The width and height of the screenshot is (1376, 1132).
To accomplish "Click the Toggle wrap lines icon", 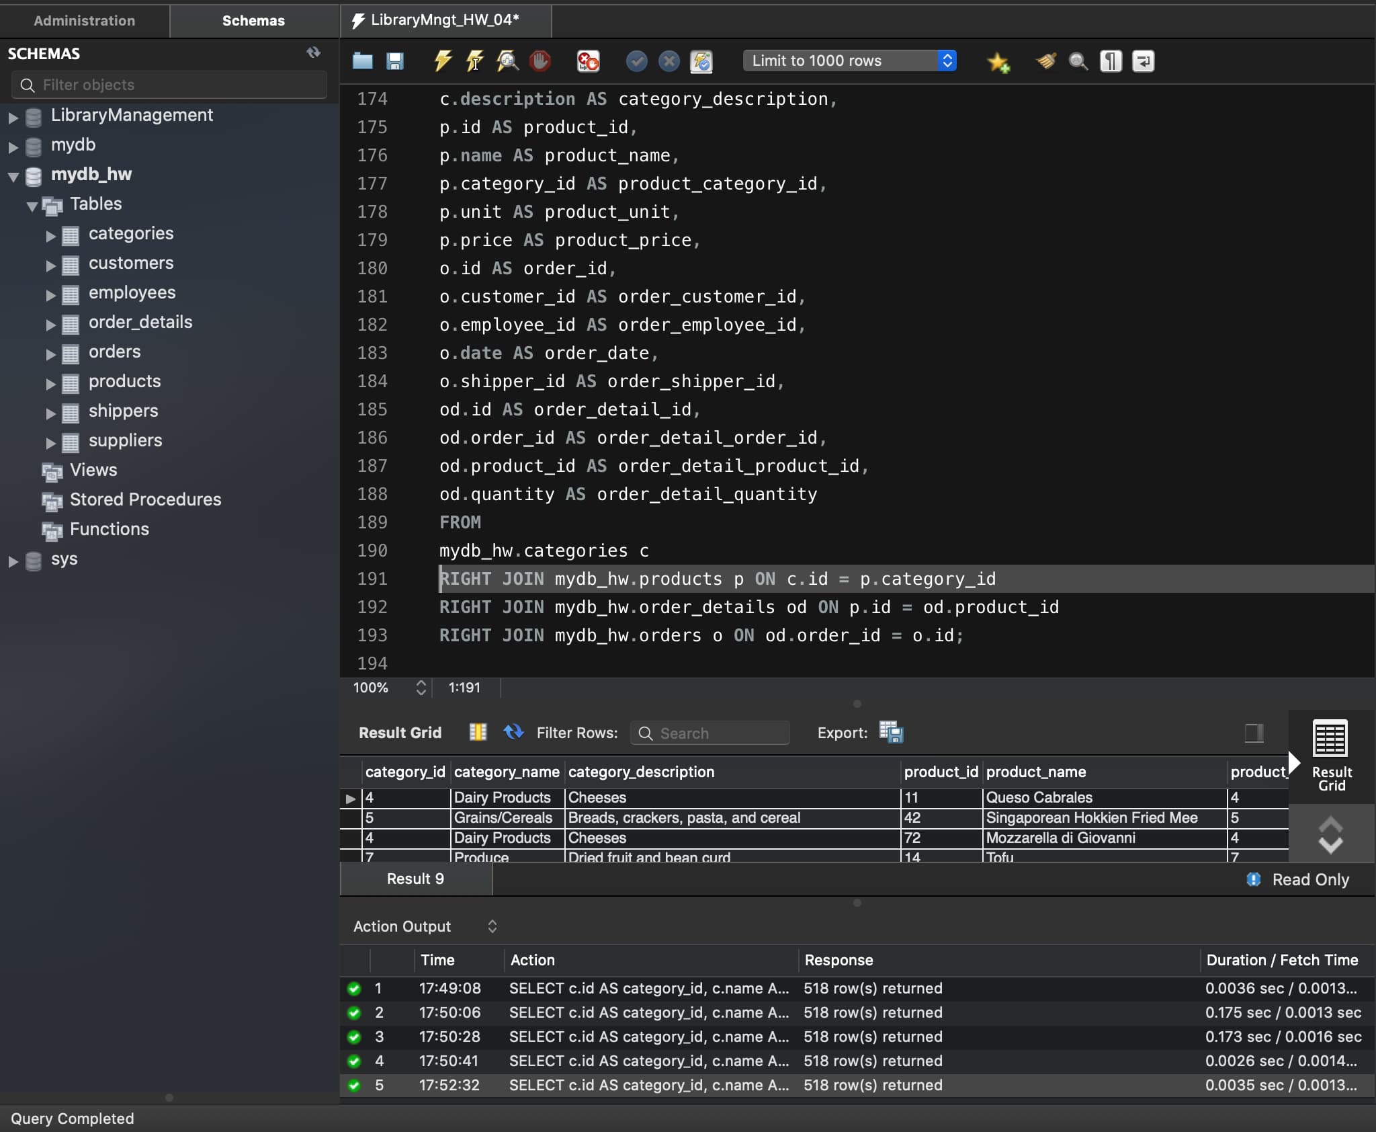I will [x=1141, y=60].
